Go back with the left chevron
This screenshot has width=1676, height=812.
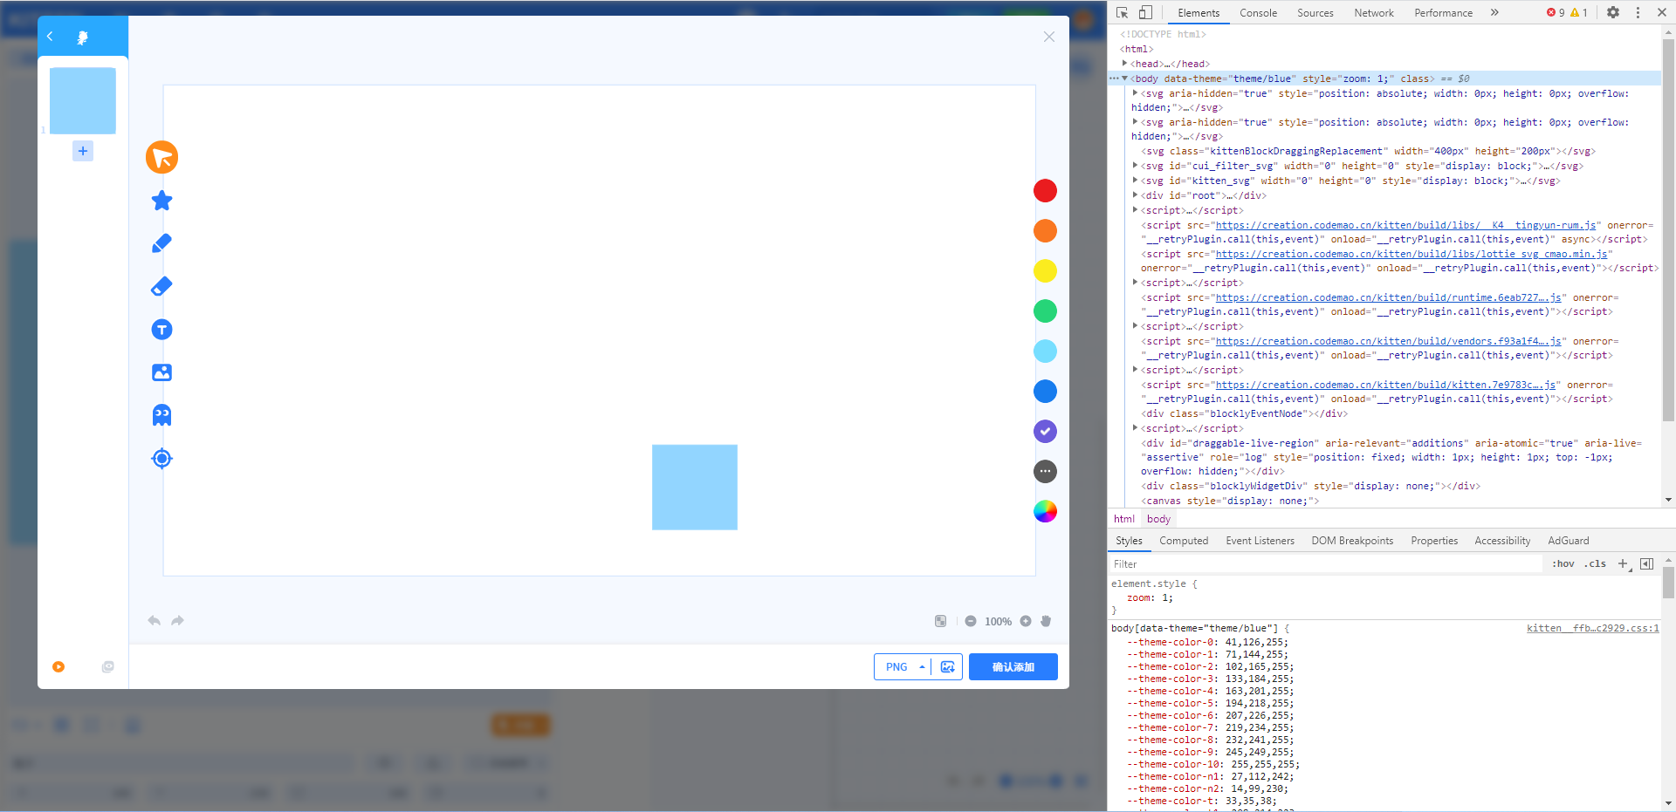pyautogui.click(x=51, y=37)
